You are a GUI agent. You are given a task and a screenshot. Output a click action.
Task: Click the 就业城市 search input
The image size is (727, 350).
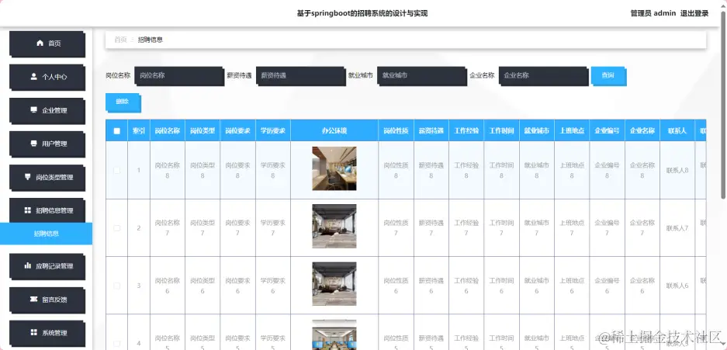point(422,76)
